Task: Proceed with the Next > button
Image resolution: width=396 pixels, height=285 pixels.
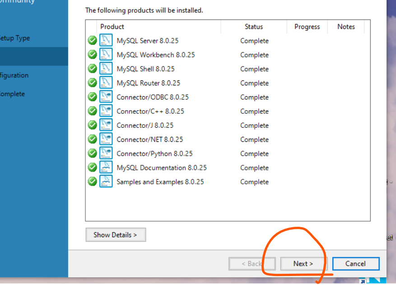Action: [304, 264]
